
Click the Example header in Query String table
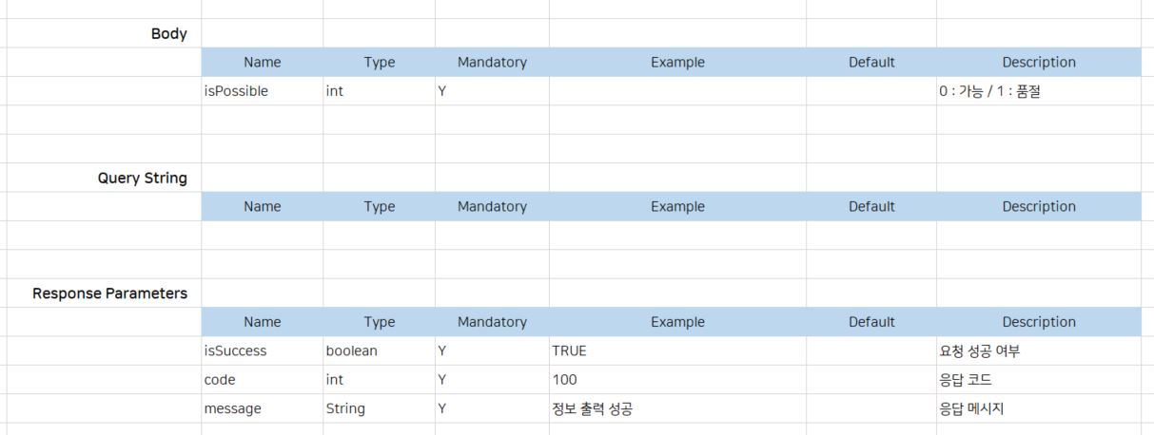[x=677, y=207]
